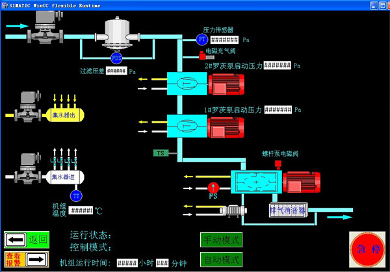Go back with the 返回 button
Screen dimensions: 390x272
[27, 240]
